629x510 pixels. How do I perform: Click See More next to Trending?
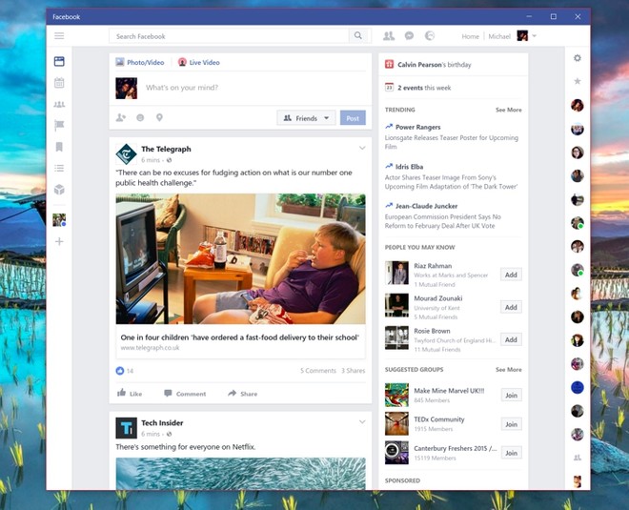pyautogui.click(x=509, y=110)
